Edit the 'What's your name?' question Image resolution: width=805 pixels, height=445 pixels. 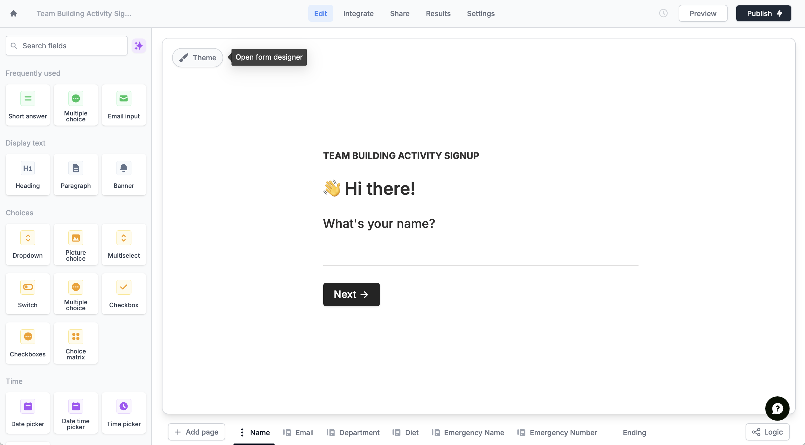[379, 223]
